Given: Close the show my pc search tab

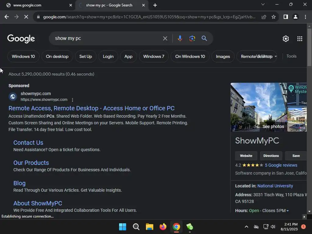Looking at the screenshot, I should click(x=143, y=5).
